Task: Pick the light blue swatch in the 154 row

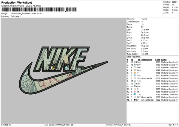Action: 135,75
